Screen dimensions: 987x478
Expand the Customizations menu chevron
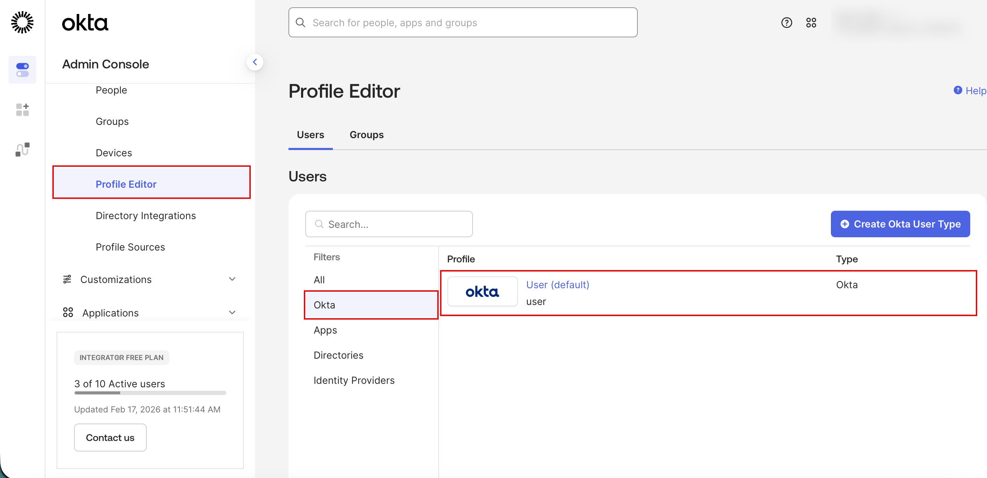232,279
